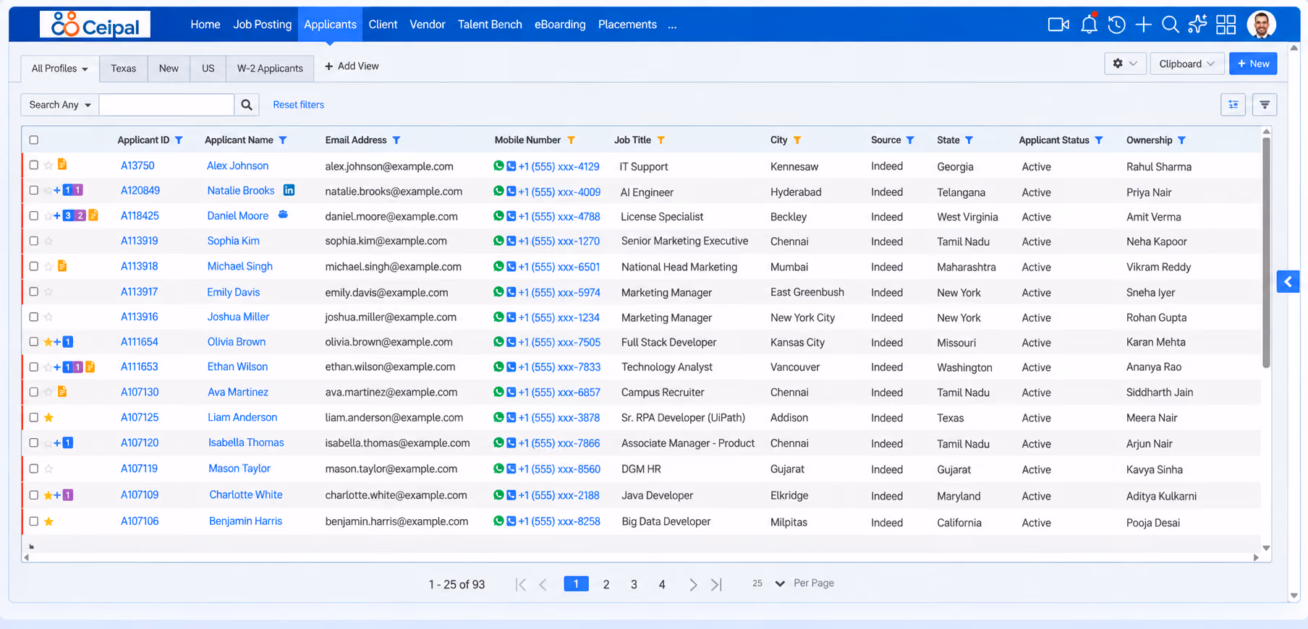
Task: Click the star icon in Liam Anderson row
Action: click(x=48, y=417)
